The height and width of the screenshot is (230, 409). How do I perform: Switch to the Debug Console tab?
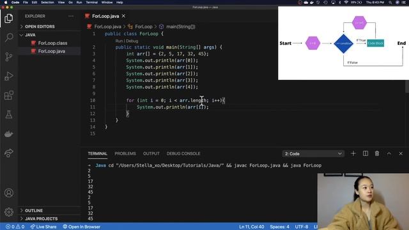[183, 153]
